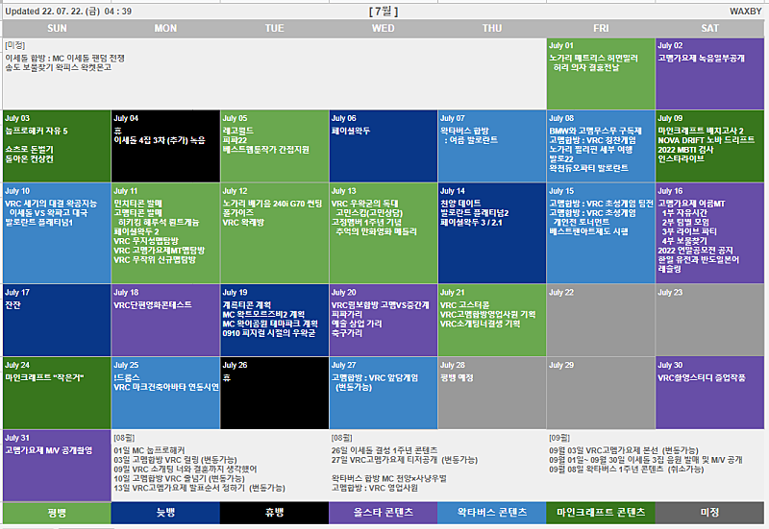
Task: Click the empty July 29 cell
Action: [x=601, y=393]
